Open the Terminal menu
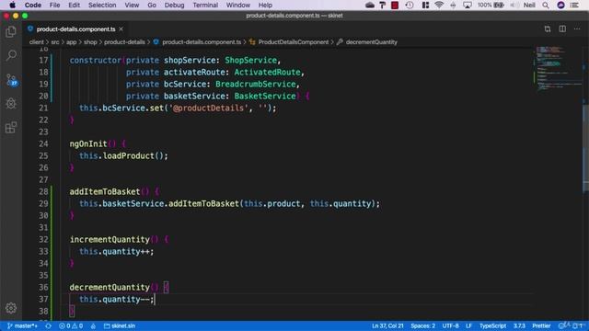 point(205,6)
